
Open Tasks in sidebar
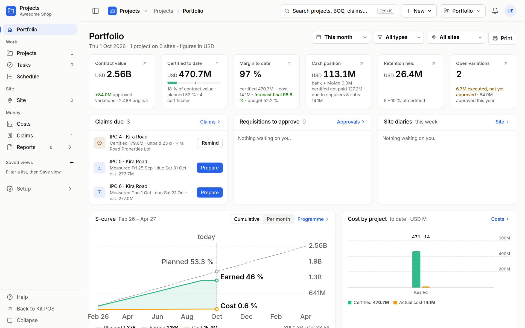pyautogui.click(x=40, y=65)
